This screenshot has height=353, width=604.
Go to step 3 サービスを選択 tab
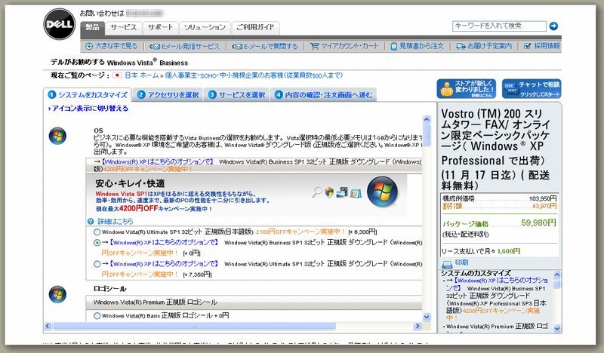236,95
